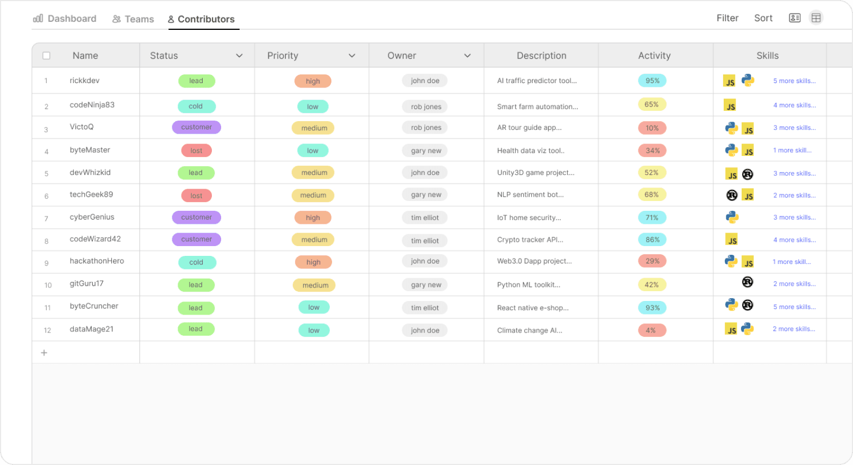
Task: Click the Rust skill icon for devWhizkid
Action: point(748,174)
